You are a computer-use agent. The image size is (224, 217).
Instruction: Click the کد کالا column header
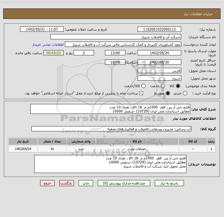(193, 141)
